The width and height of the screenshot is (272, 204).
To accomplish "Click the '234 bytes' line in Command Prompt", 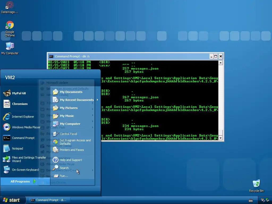I will tap(134, 129).
